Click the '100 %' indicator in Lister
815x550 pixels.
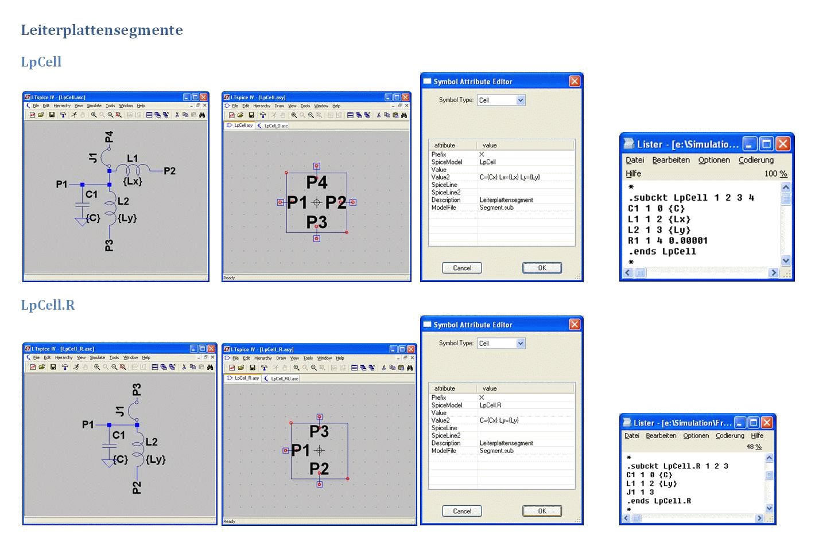coord(775,174)
